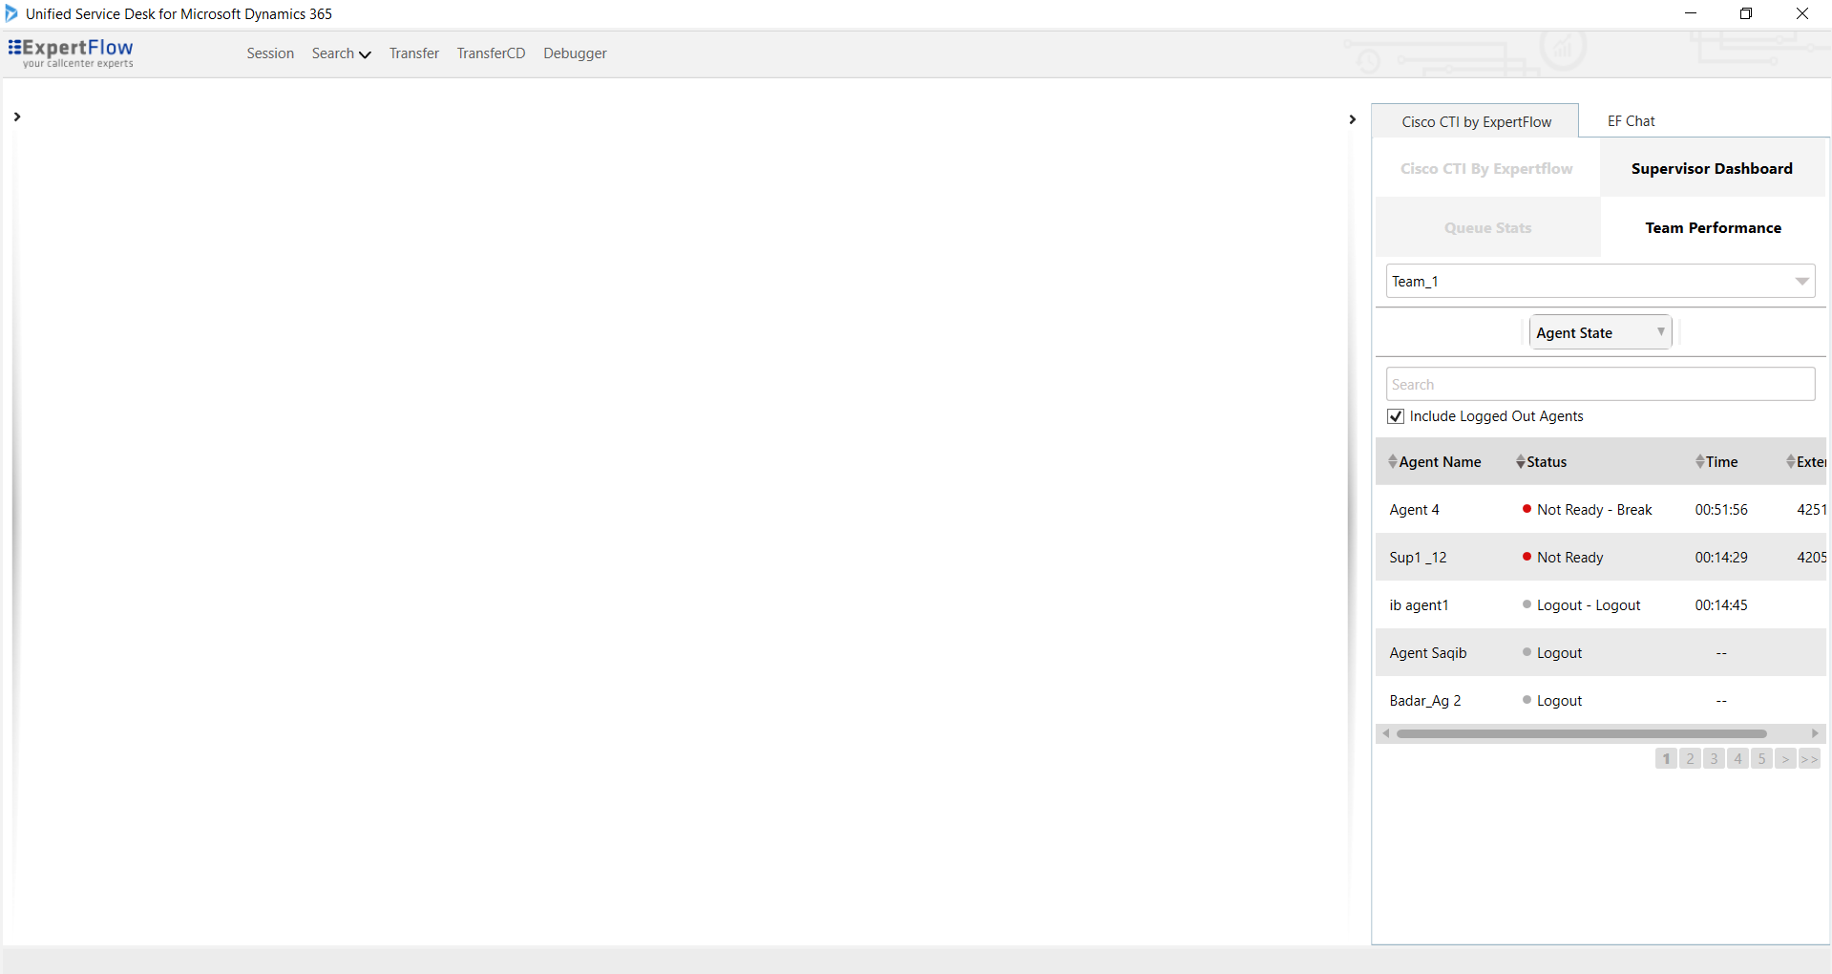Open the Session menu

[x=270, y=53]
